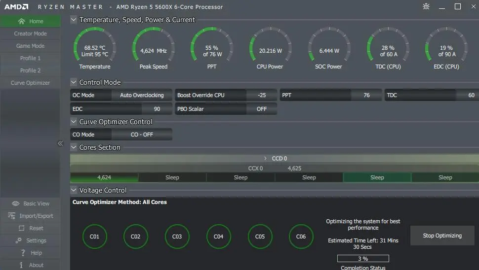Click Estimated Time Left text
The image size is (479, 270).
point(363,243)
